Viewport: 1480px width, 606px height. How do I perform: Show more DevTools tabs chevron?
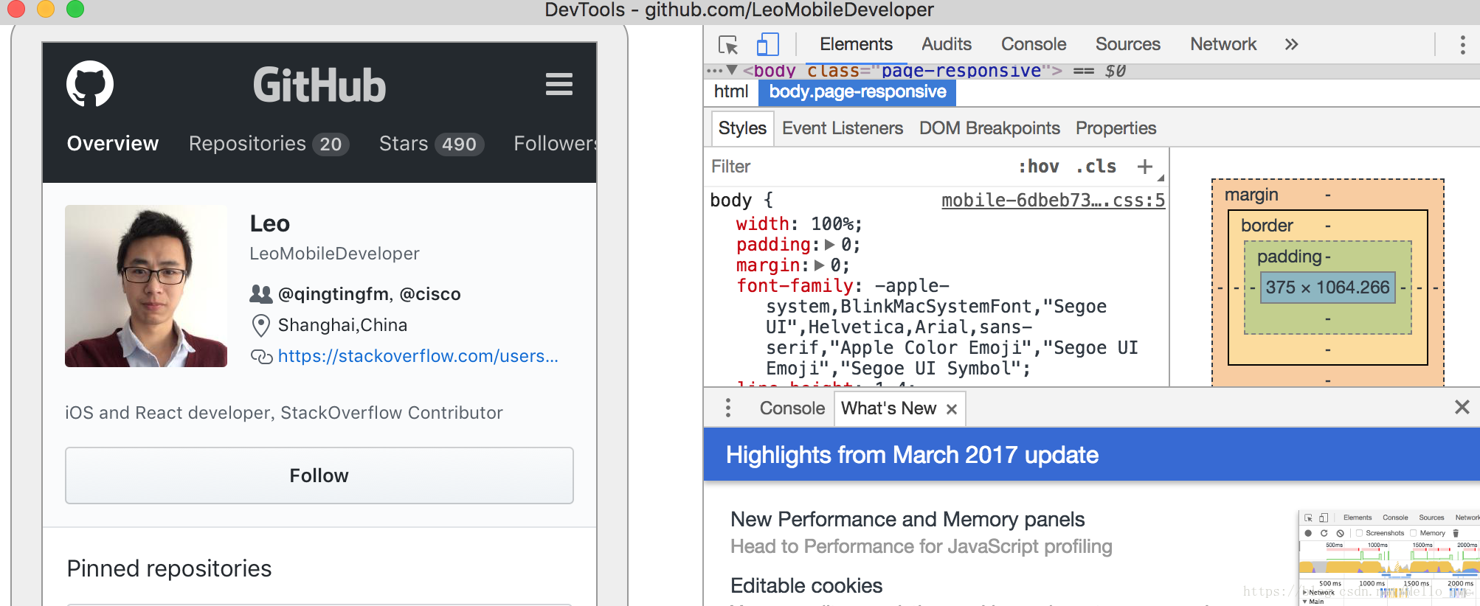[1290, 44]
